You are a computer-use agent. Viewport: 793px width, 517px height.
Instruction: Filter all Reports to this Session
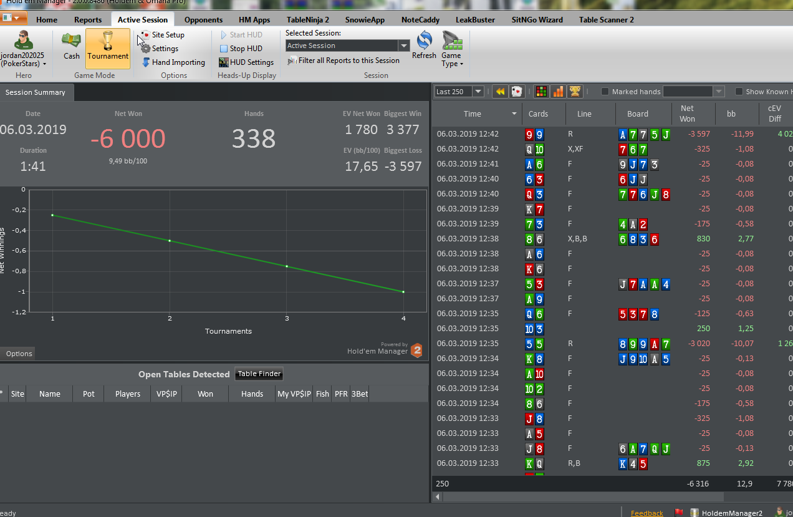[x=344, y=60]
